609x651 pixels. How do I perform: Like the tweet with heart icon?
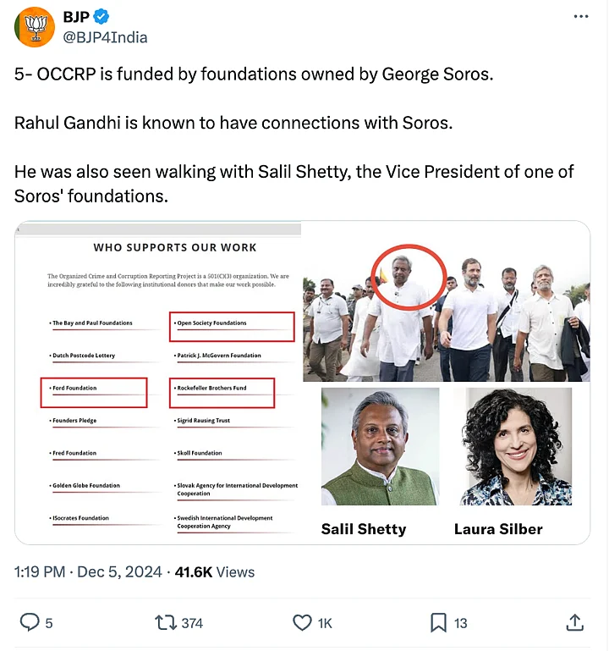coord(302,623)
